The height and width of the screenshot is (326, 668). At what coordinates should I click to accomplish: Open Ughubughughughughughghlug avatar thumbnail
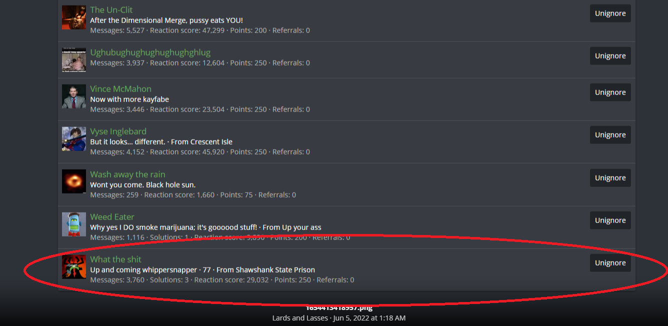tap(74, 60)
